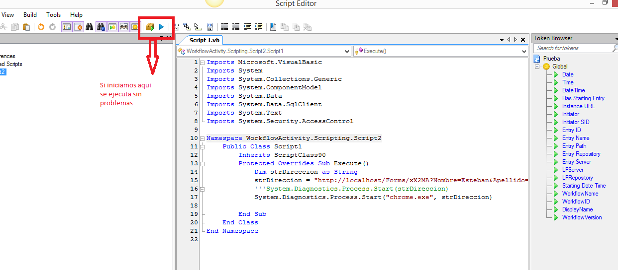Open the Tools menu
Viewport: 618px width, 270px height.
[x=53, y=15]
